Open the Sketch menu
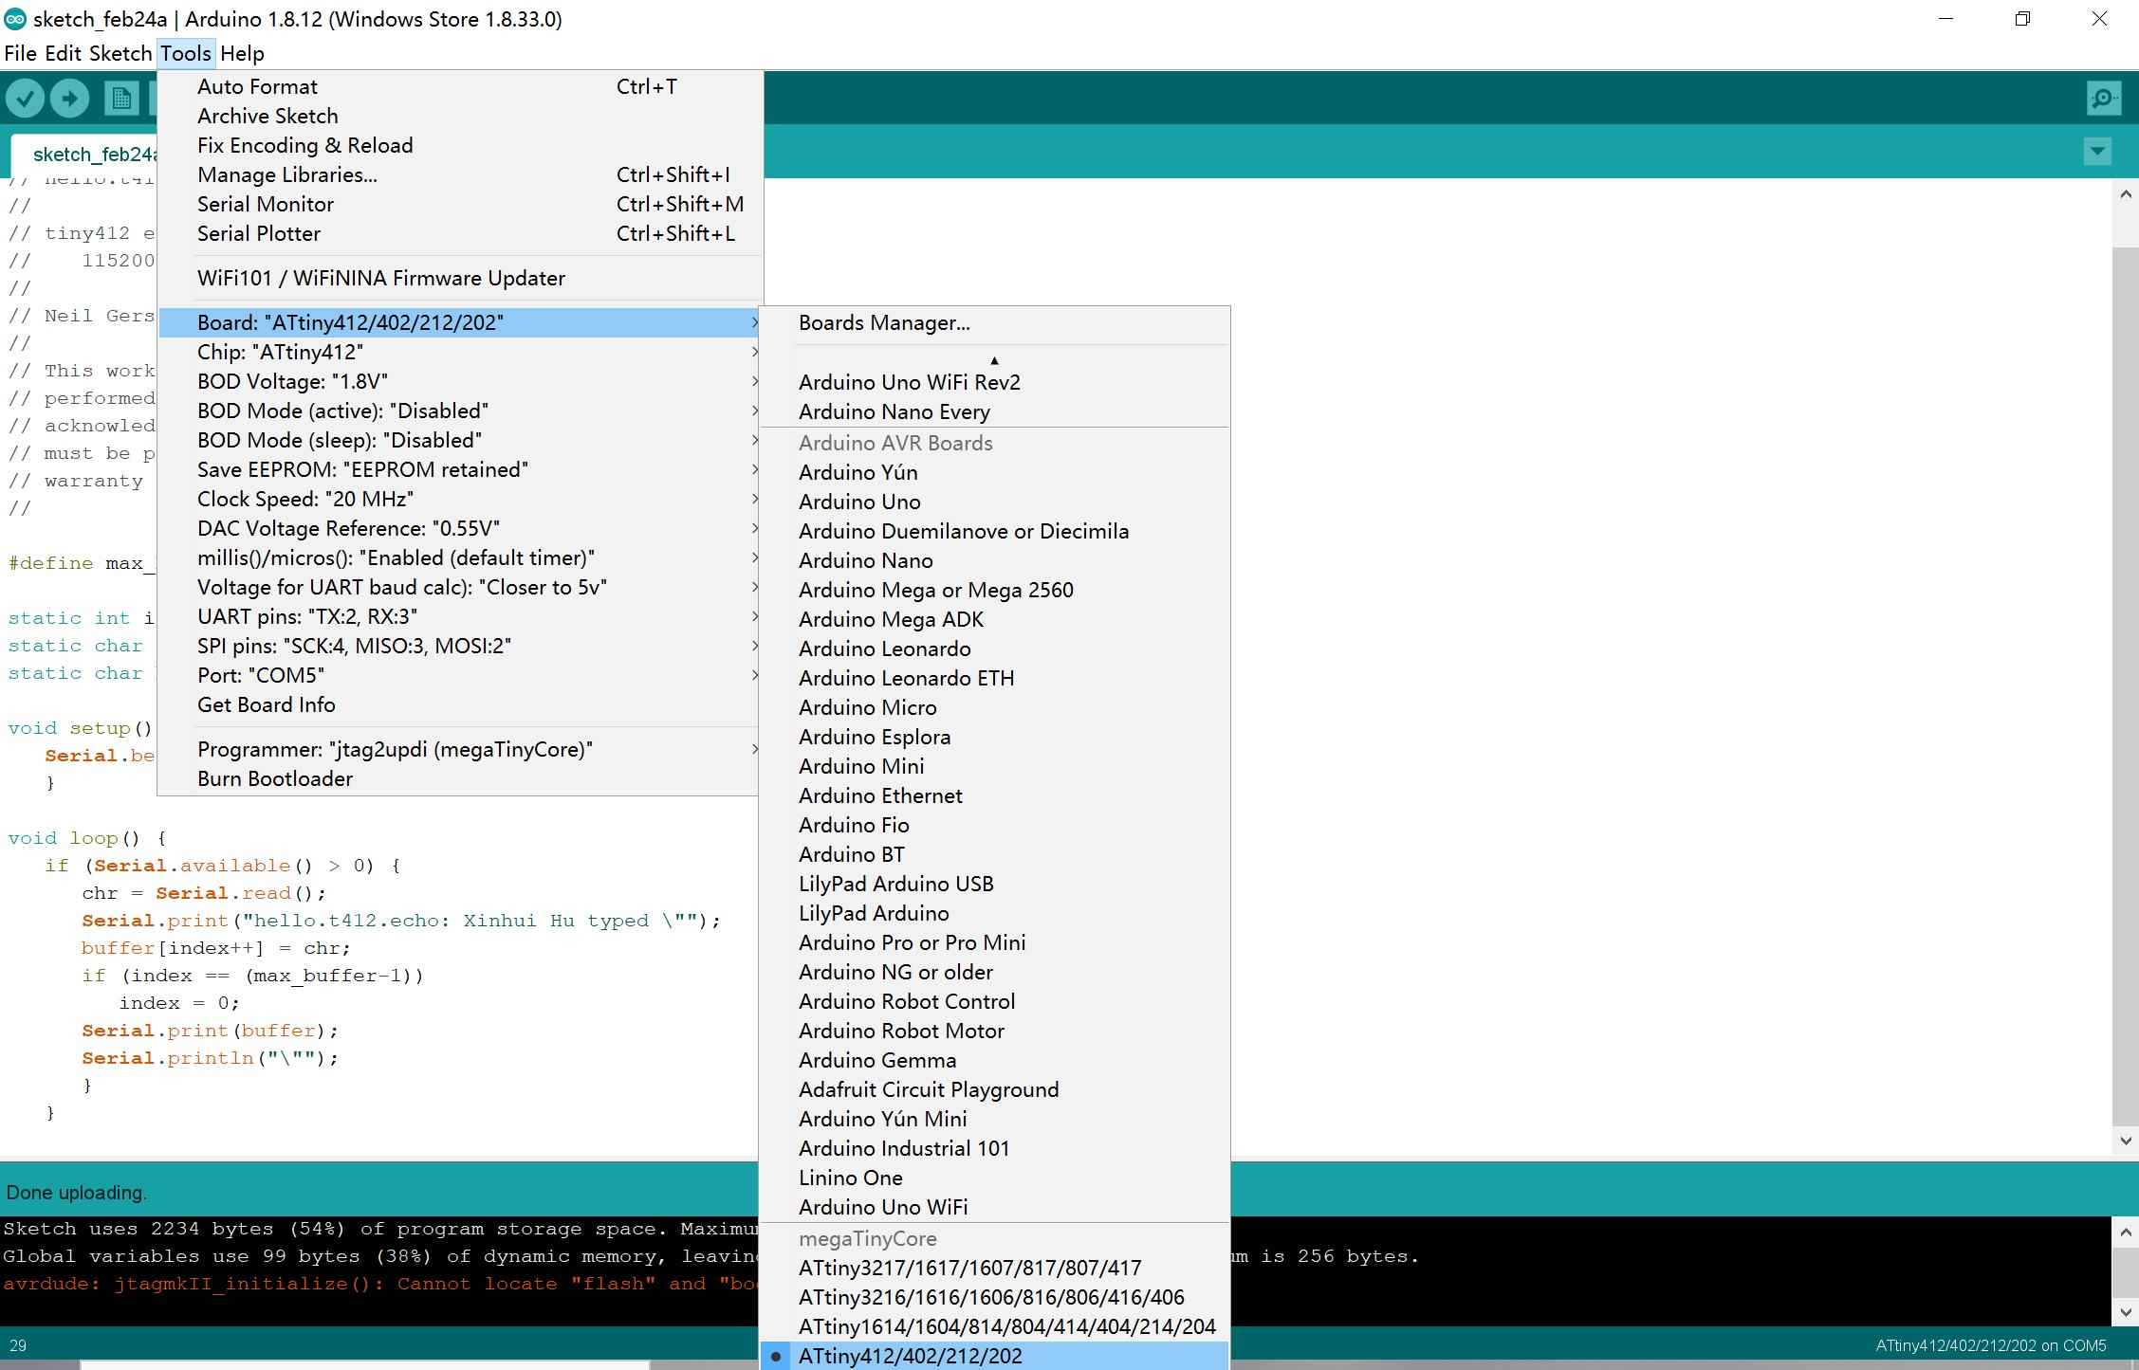The width and height of the screenshot is (2139, 1370). pos(120,53)
